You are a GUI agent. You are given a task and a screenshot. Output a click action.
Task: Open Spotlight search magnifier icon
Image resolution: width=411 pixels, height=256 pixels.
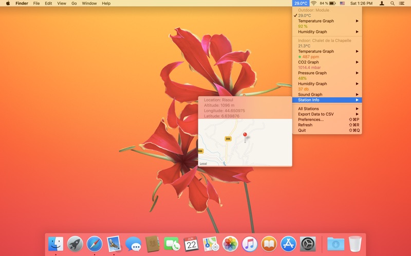tap(393, 3)
